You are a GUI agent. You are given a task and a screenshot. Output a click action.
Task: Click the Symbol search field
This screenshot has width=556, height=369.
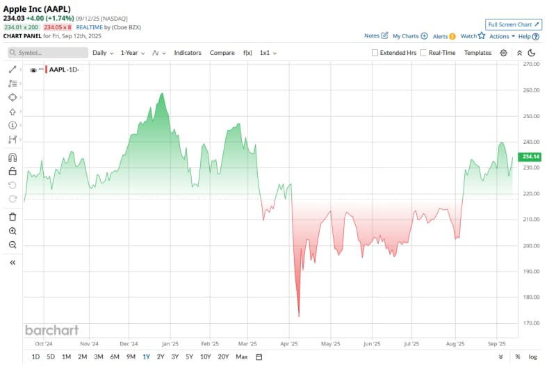[x=48, y=53]
